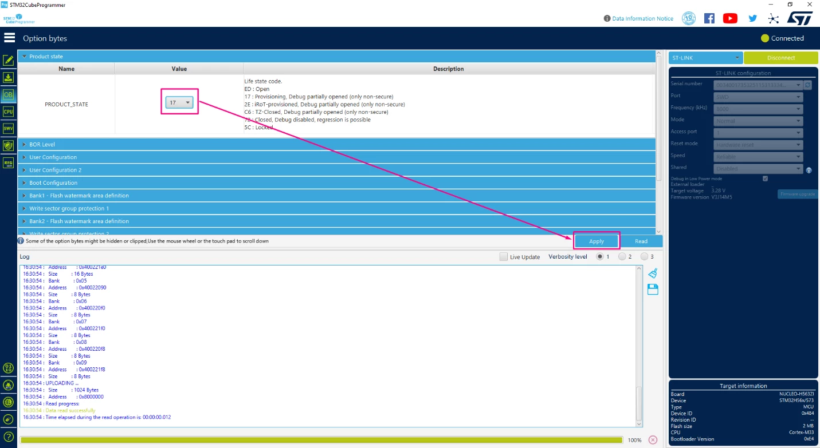Click the 01/10 binary icon in sidebar
The width and height of the screenshot is (820, 448).
coord(9,368)
